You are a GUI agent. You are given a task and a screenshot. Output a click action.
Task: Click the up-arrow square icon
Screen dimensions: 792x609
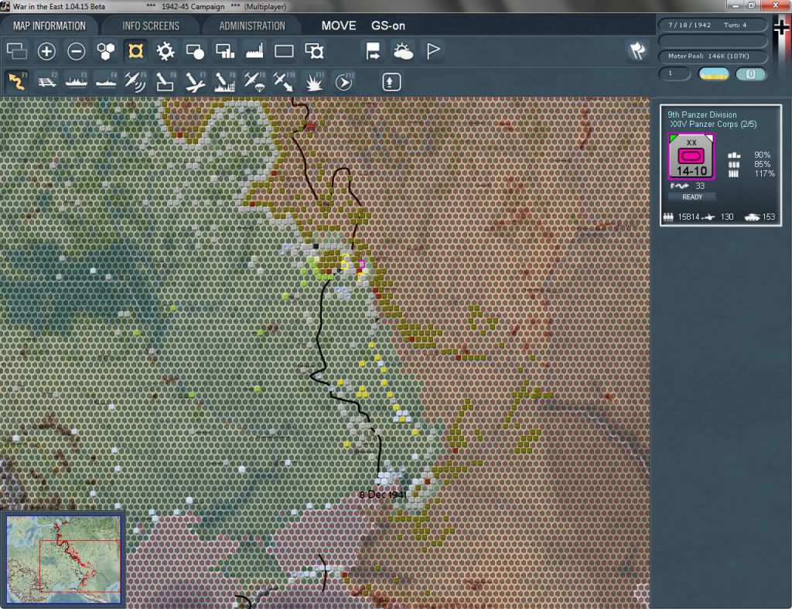click(x=391, y=82)
